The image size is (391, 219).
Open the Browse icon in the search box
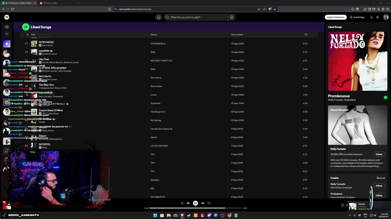pos(232,17)
